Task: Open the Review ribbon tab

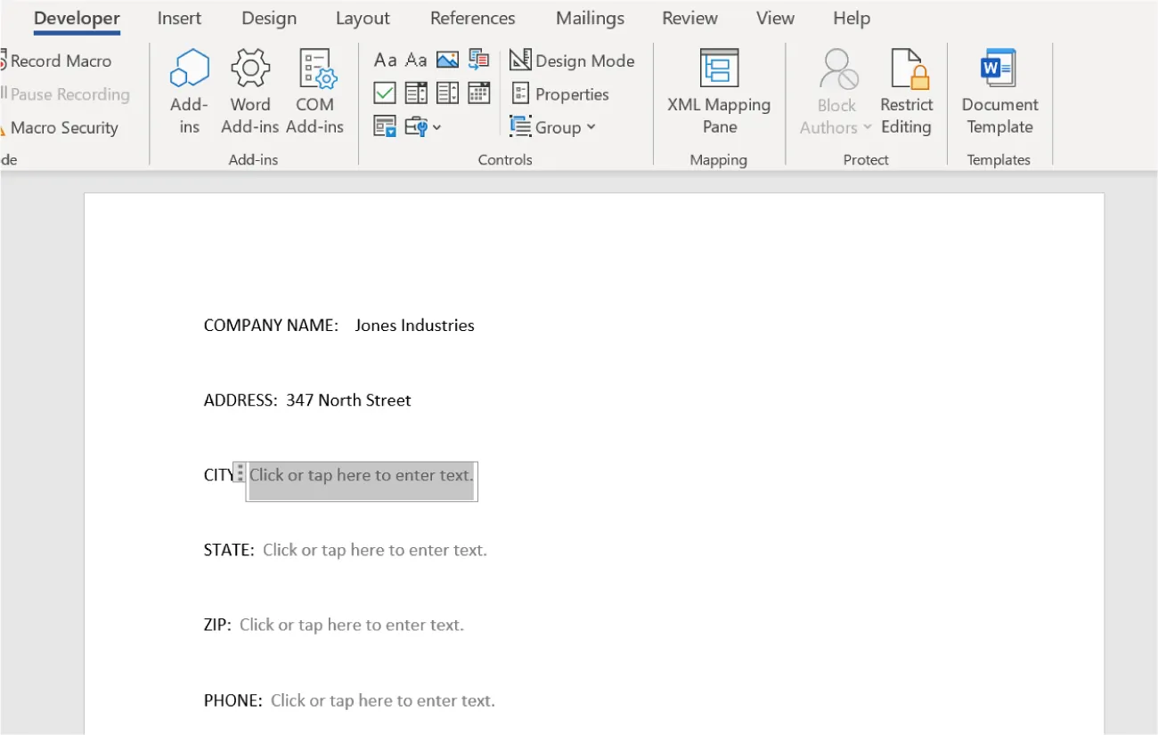Action: point(689,18)
